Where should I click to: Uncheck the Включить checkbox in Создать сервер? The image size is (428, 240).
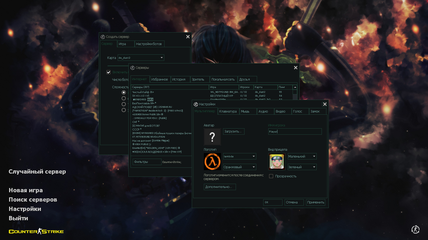[x=109, y=72]
